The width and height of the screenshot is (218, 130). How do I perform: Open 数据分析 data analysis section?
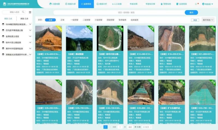(x=102, y=4)
